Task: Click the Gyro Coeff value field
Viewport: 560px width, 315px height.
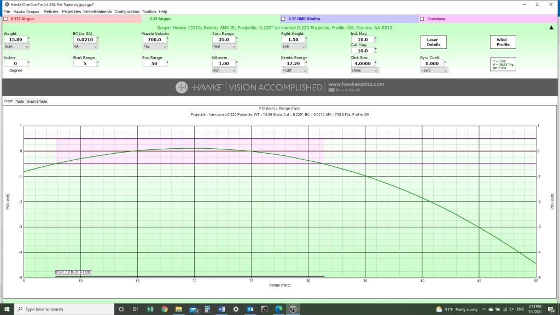Action: click(x=432, y=63)
